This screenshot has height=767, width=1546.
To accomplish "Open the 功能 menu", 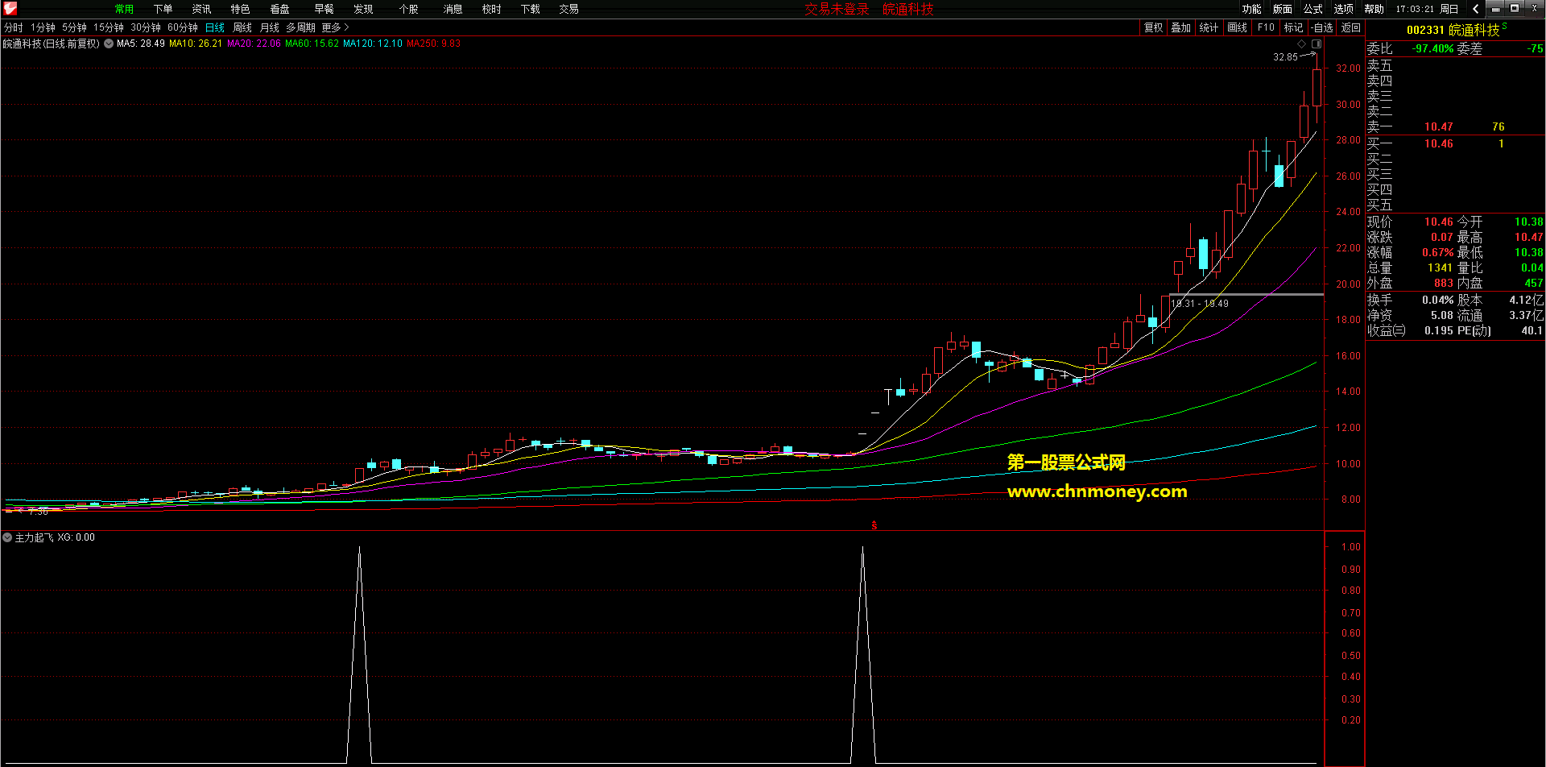I will [x=1251, y=9].
